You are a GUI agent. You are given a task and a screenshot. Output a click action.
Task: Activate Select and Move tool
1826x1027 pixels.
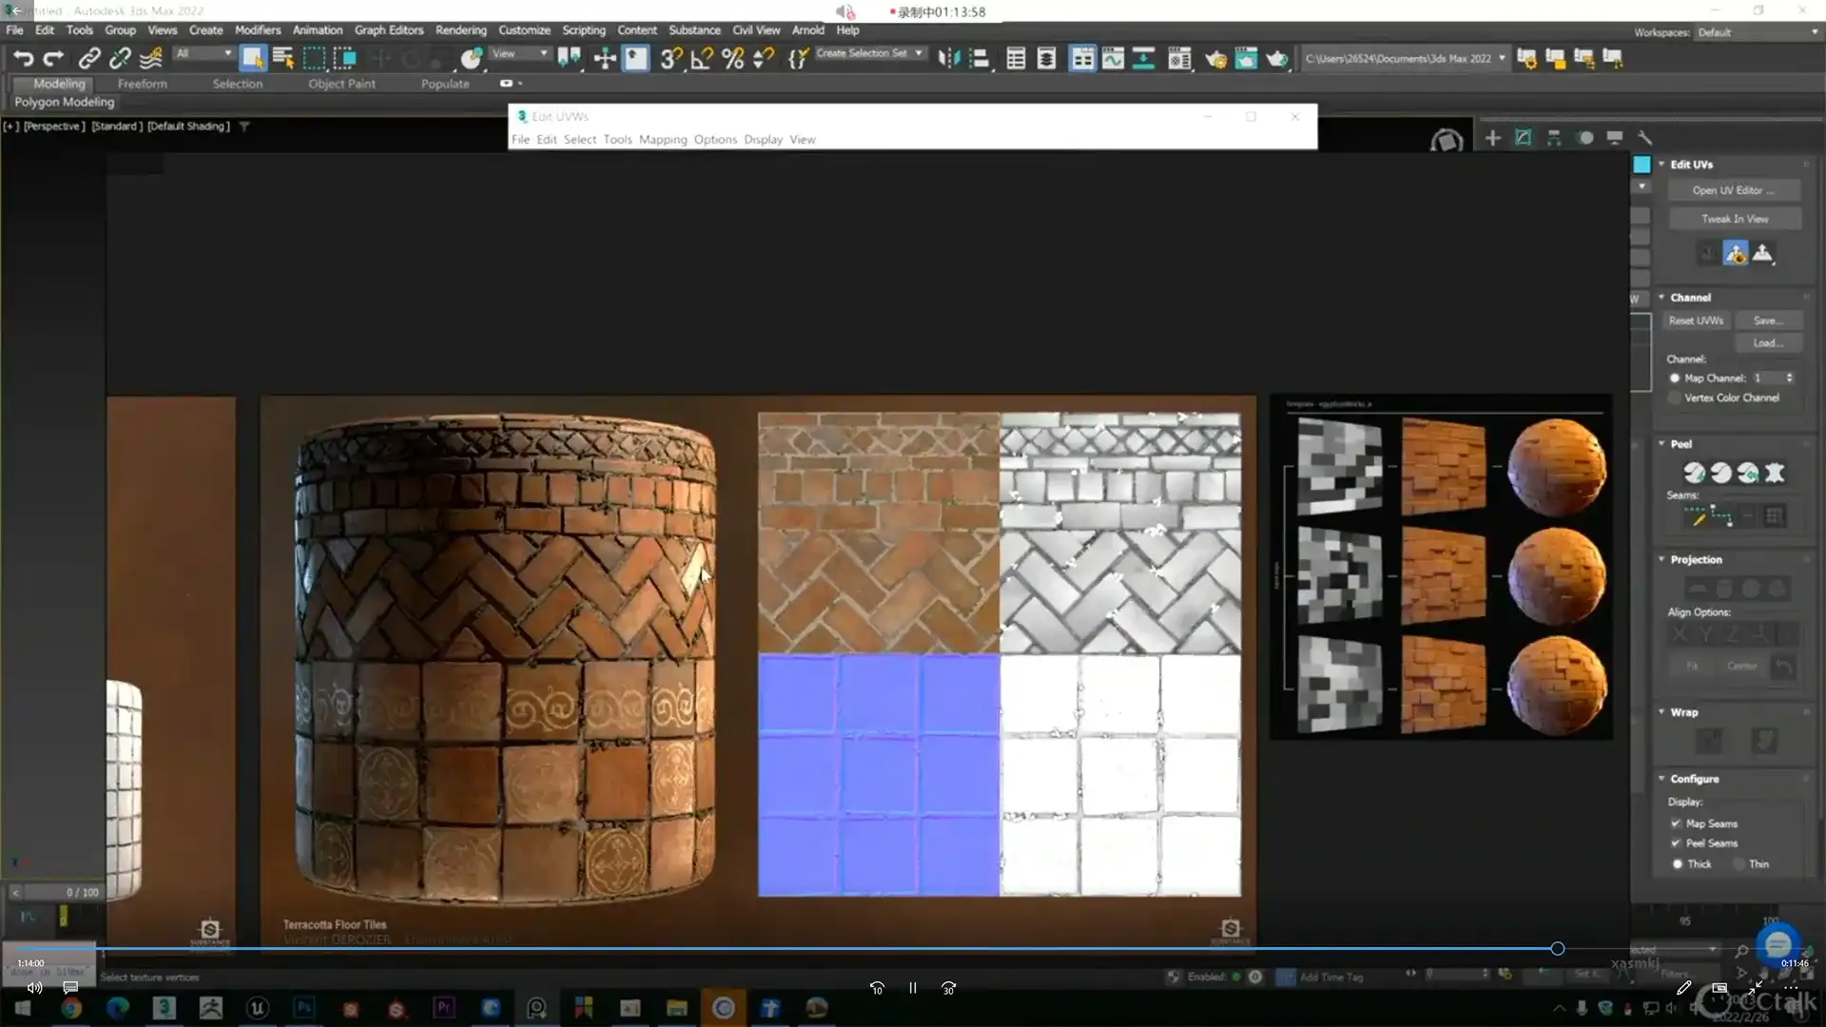pyautogui.click(x=605, y=59)
